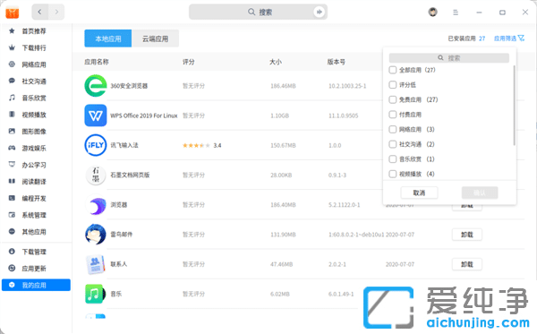The image size is (537, 334).
Task: Focus the filter panel search field
Action: (449, 58)
